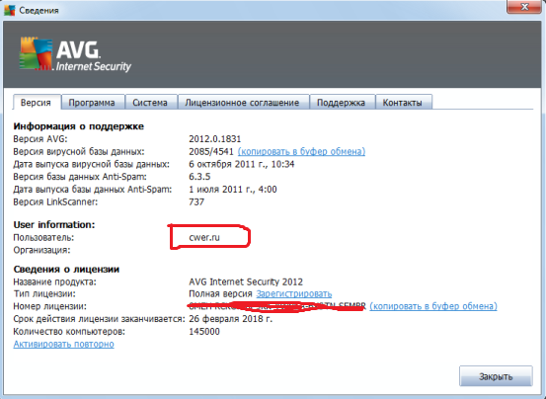
Task: Click the computer count 145000
Action: tap(204, 331)
